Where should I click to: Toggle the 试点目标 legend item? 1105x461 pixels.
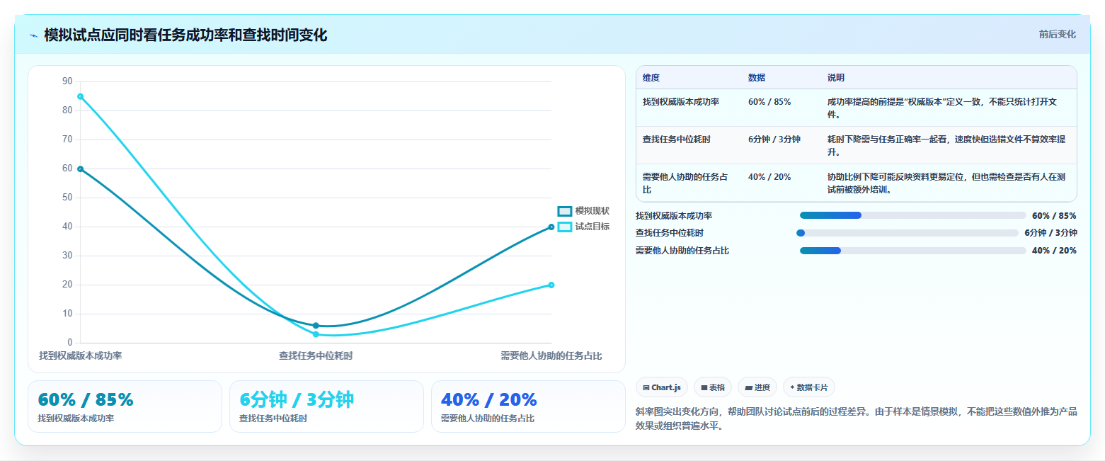(x=583, y=227)
